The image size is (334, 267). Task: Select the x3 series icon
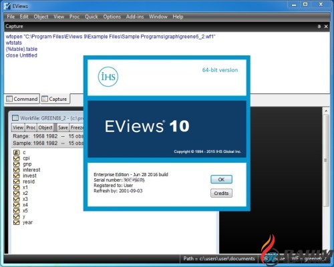(x=17, y=199)
